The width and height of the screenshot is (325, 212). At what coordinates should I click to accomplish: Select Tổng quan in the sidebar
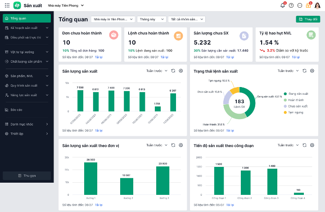click(27, 18)
